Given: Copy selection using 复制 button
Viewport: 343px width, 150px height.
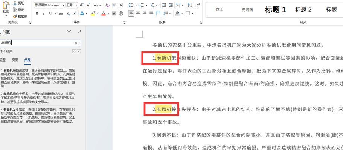Looking at the screenshot, I should click(18, 10).
